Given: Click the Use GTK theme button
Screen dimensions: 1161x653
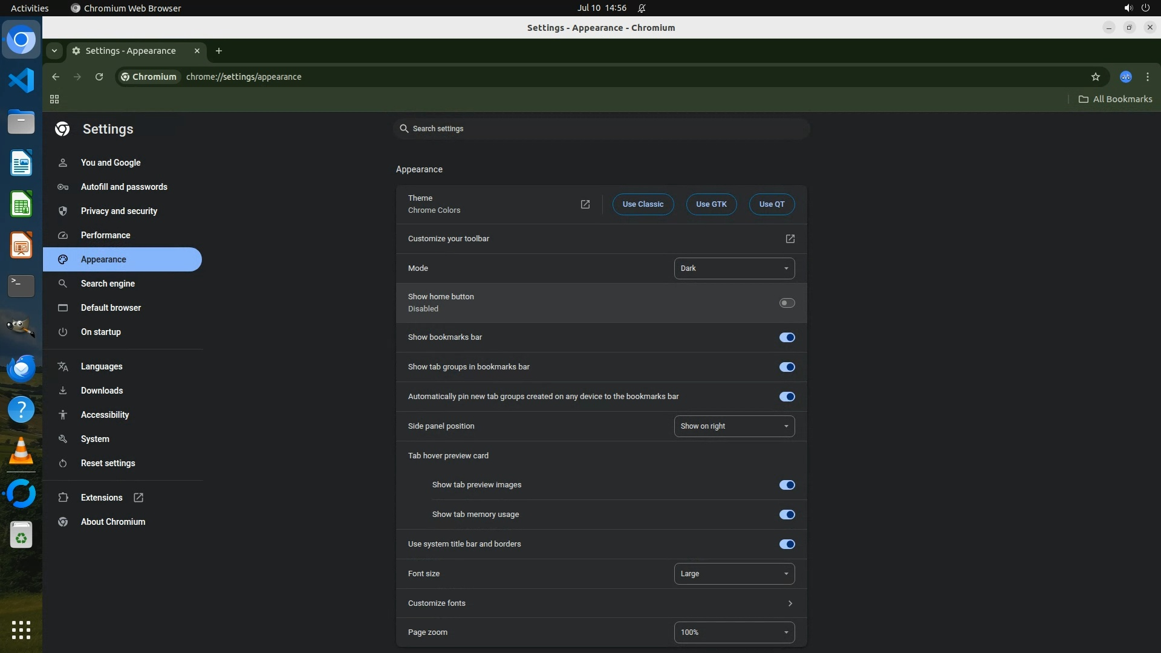Looking at the screenshot, I should tap(711, 204).
